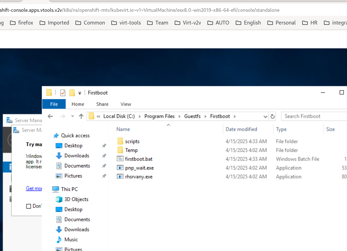Select the firstboot.bat file icon
Screen dimensions: 347x251
[x=120, y=159]
